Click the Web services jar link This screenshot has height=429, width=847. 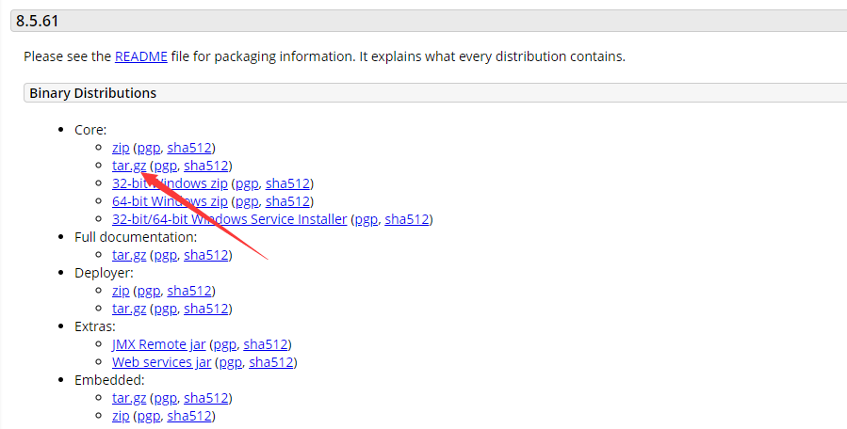click(x=163, y=362)
